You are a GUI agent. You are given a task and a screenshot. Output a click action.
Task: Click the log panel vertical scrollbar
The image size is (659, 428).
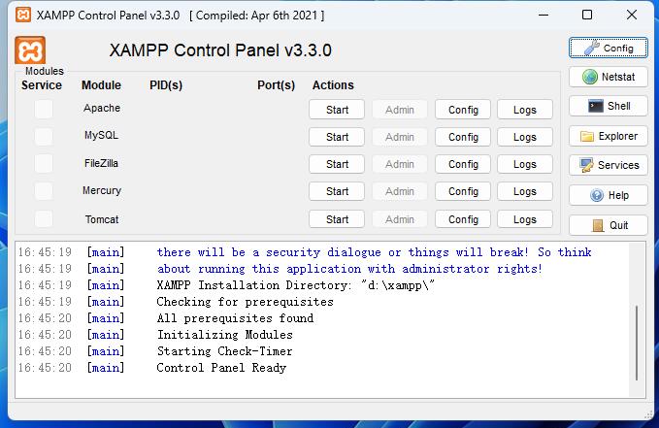(637, 343)
